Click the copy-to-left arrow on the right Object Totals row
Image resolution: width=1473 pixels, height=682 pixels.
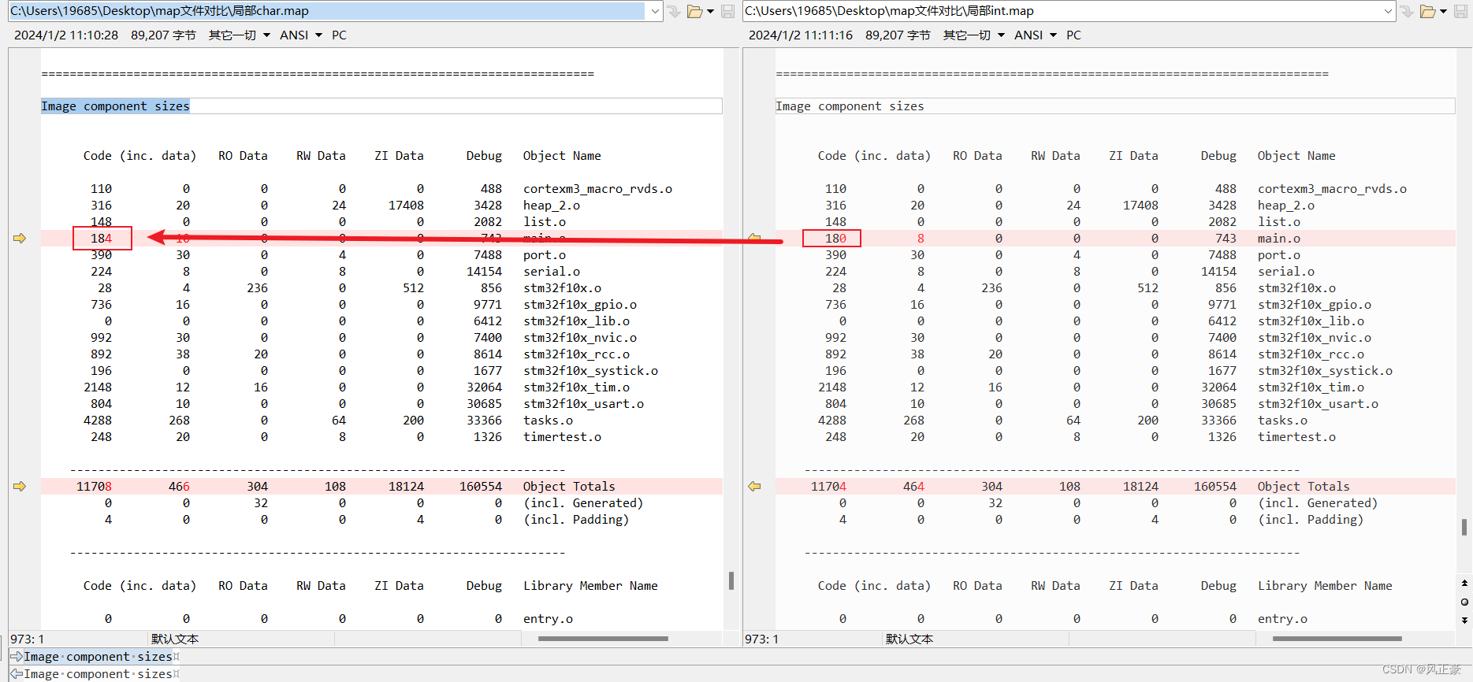[x=754, y=486]
